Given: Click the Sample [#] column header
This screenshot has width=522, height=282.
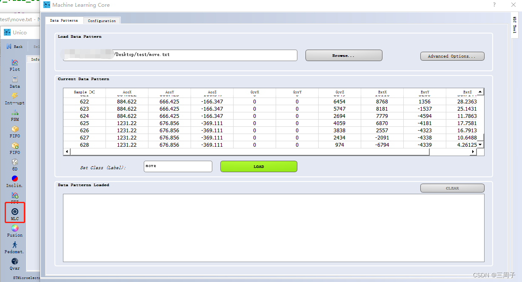Looking at the screenshot, I should 84,92.
